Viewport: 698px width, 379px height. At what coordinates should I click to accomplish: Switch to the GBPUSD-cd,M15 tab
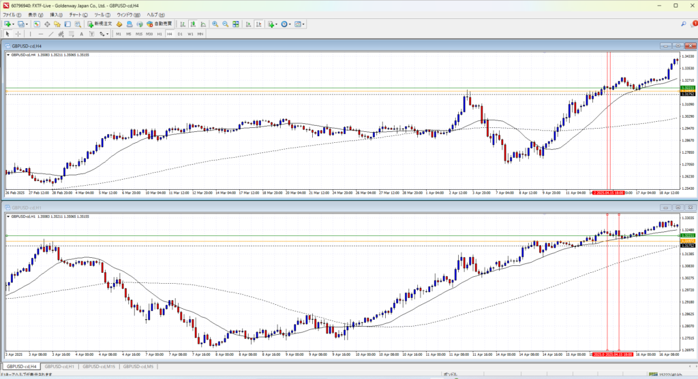(x=98, y=367)
